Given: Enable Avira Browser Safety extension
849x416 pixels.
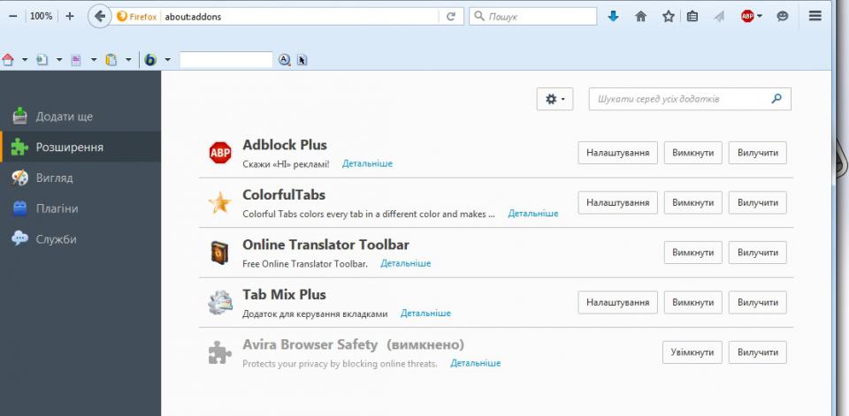Looking at the screenshot, I should click(x=692, y=352).
